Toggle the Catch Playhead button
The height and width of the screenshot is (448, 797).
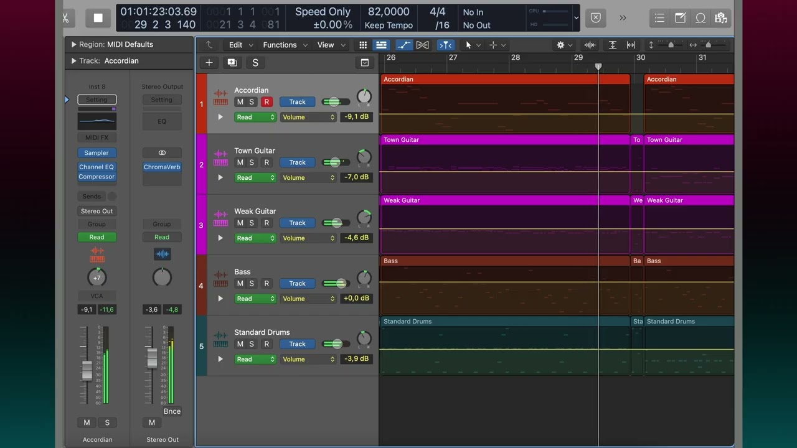point(445,45)
